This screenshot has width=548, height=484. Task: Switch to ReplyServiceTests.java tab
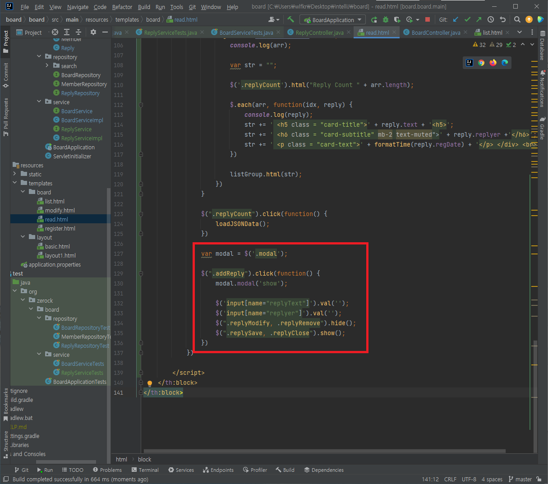pos(170,32)
